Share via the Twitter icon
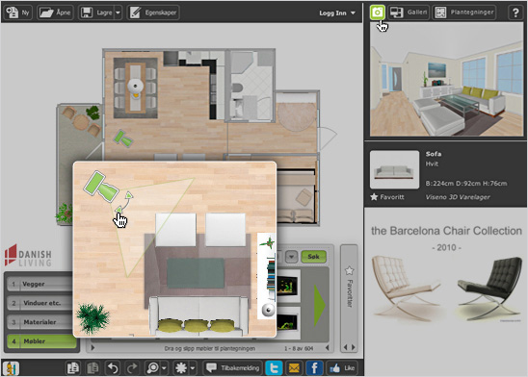Image resolution: width=528 pixels, height=377 pixels. (274, 368)
